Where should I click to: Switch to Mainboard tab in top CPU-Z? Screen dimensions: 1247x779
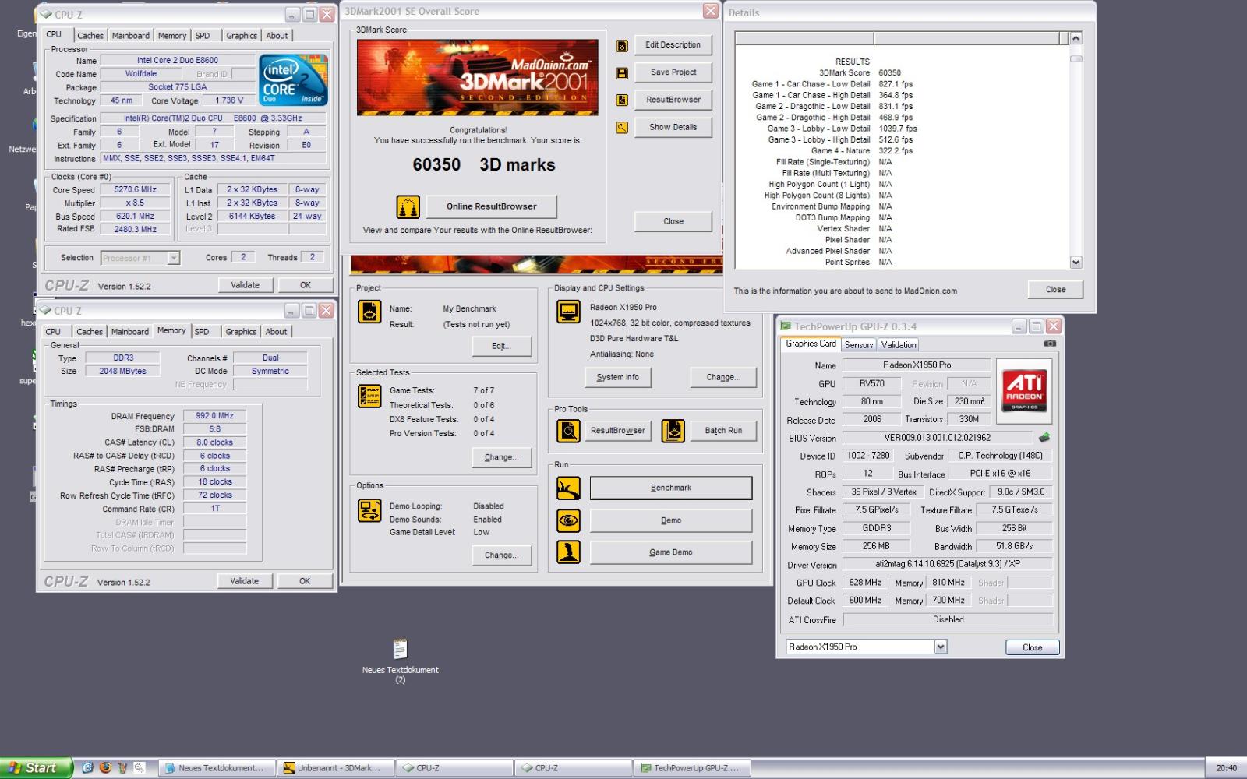131,35
